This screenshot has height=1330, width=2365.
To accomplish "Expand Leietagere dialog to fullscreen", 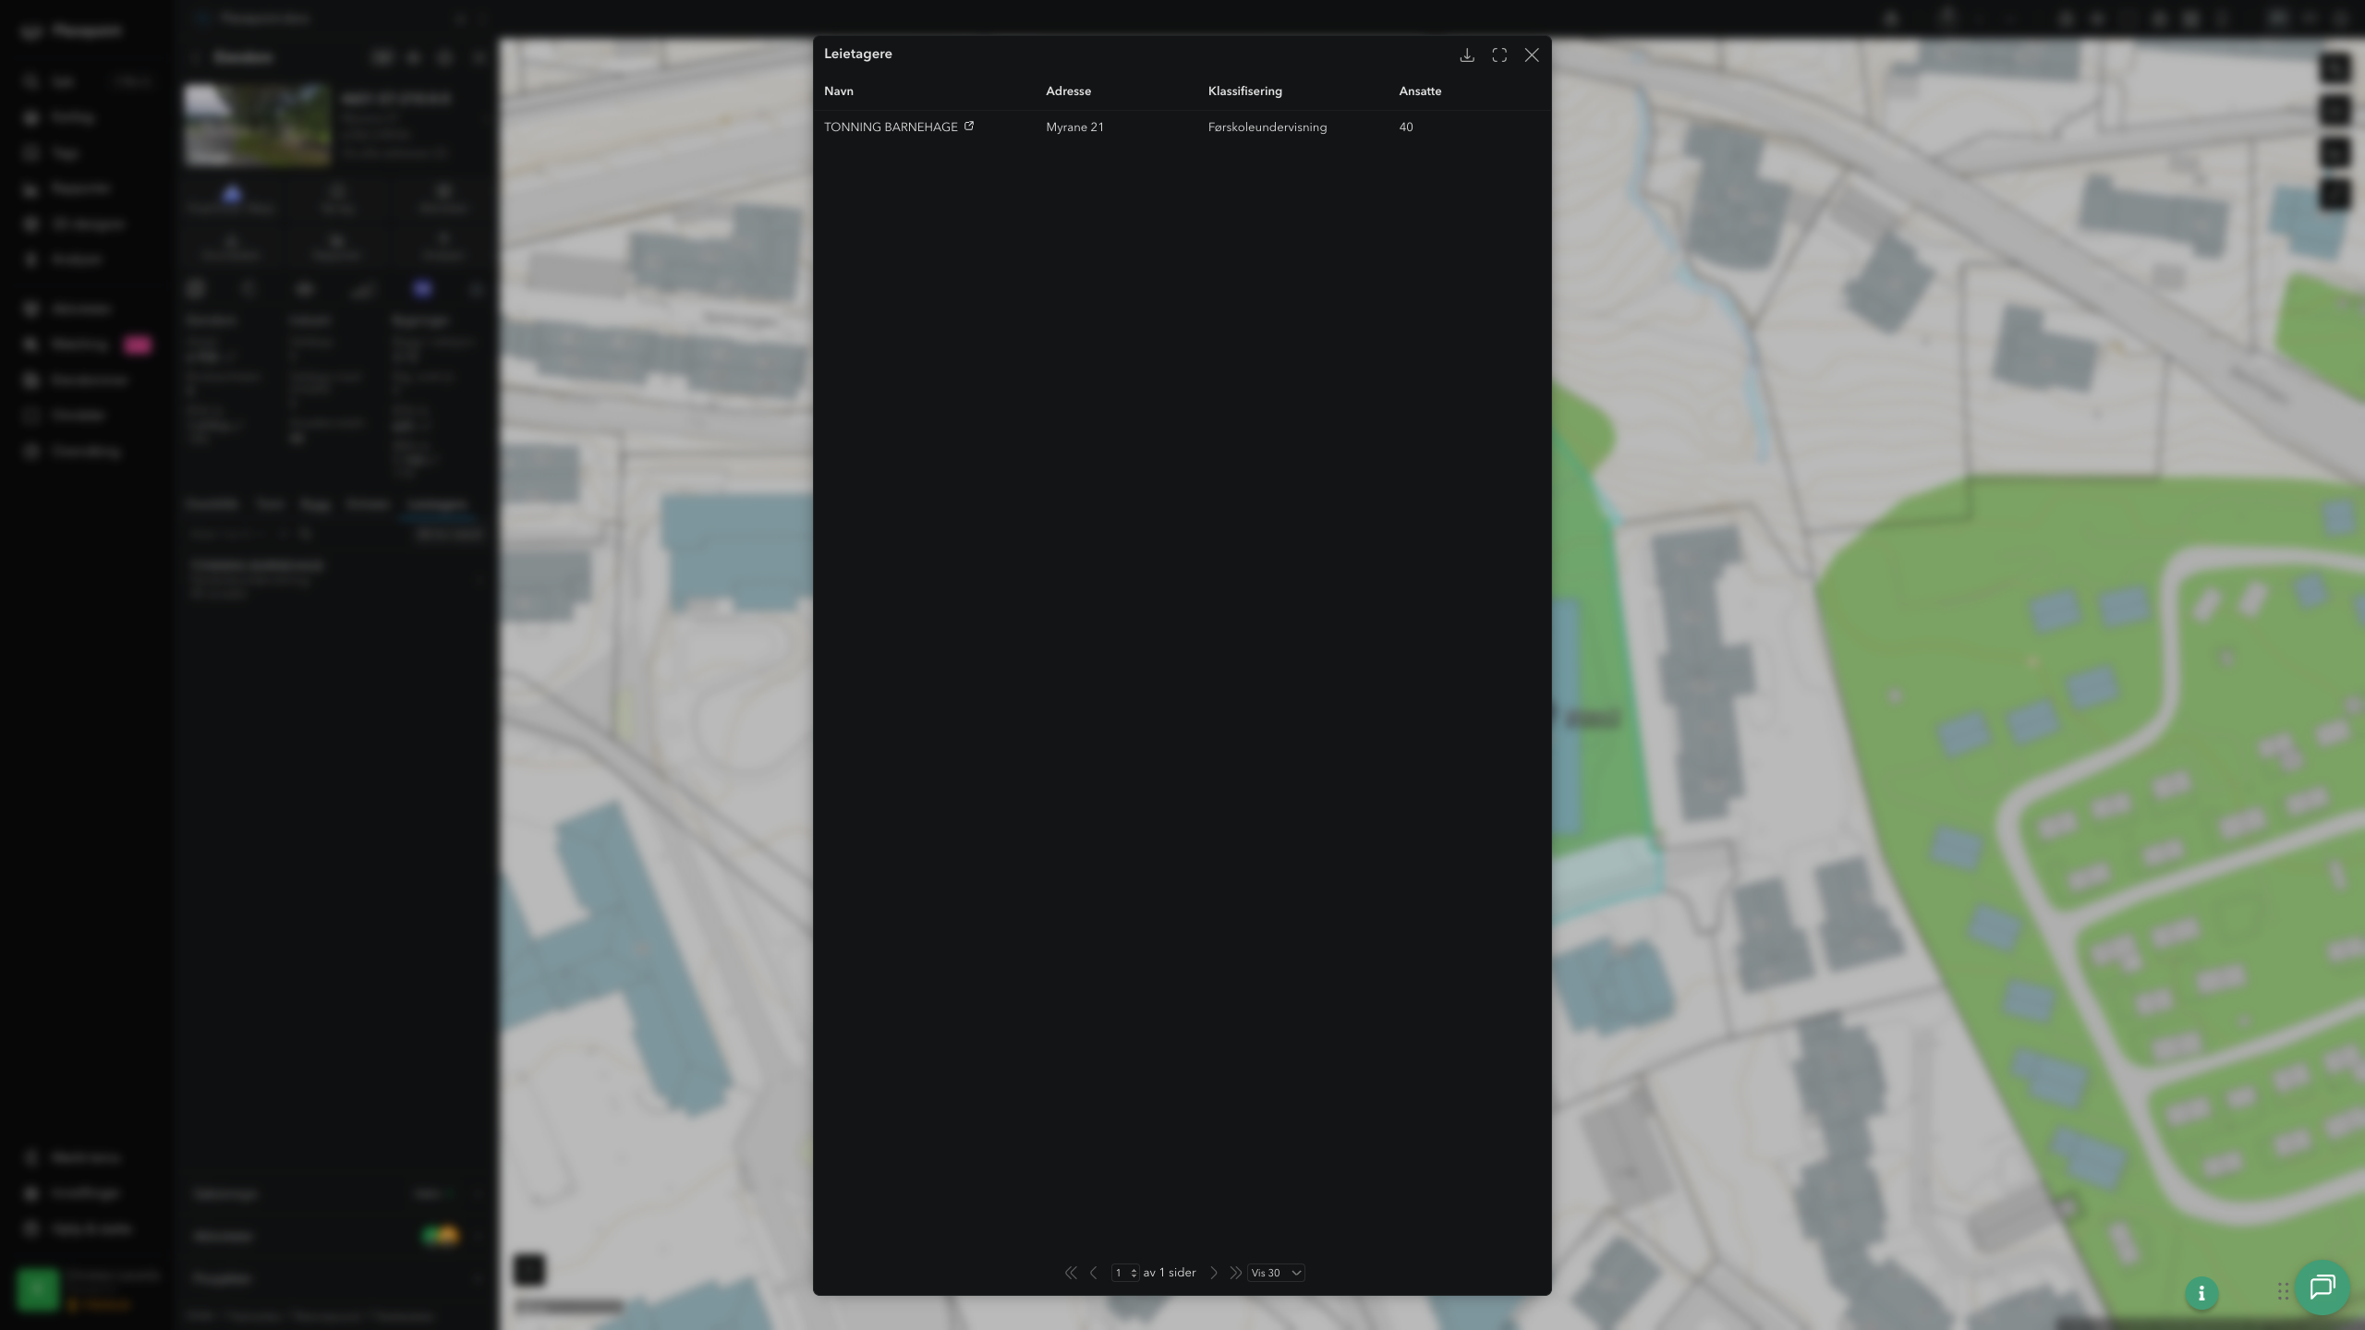I will [x=1499, y=55].
